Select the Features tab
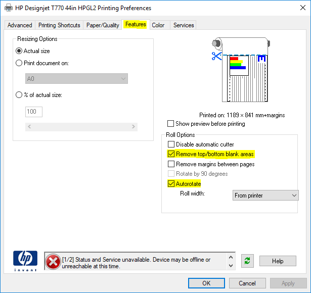 coord(136,24)
